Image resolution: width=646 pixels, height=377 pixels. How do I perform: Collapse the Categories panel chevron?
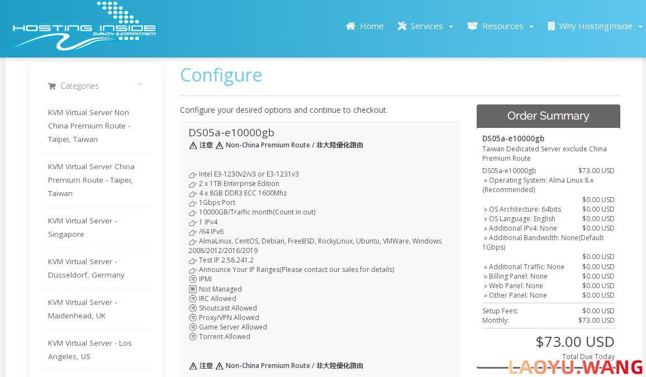point(140,84)
